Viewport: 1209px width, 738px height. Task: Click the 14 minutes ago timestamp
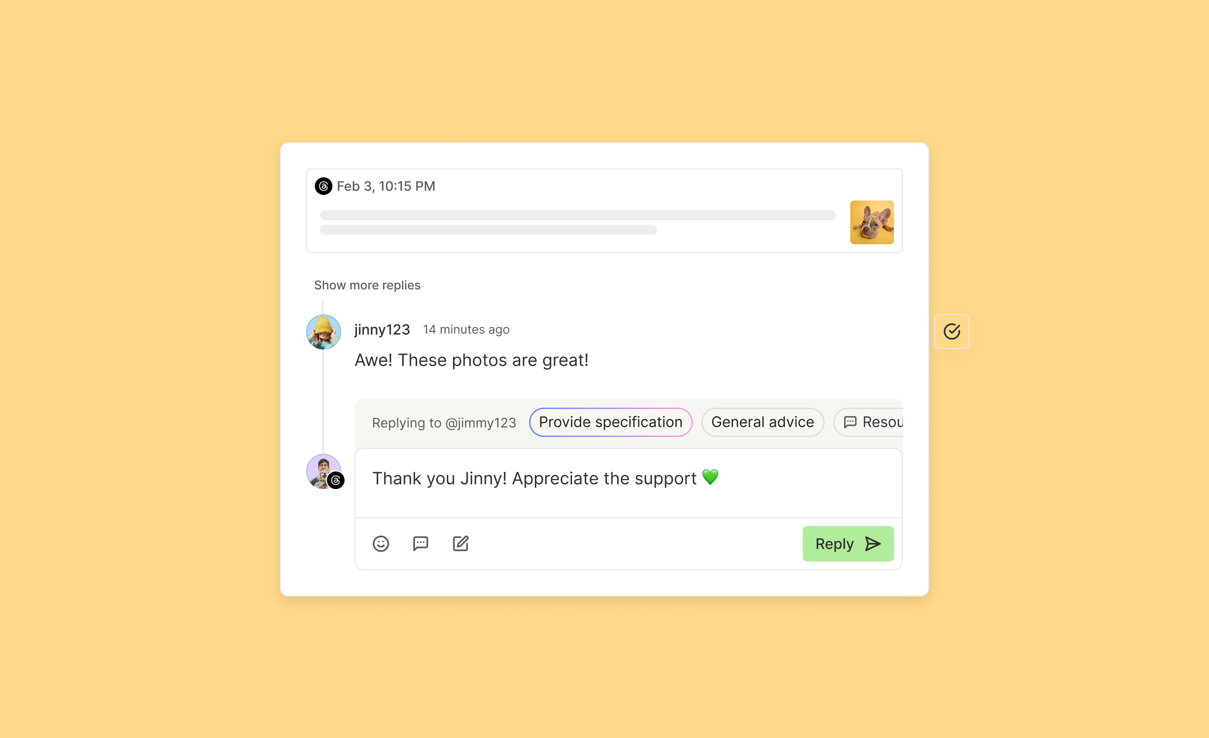coord(466,329)
